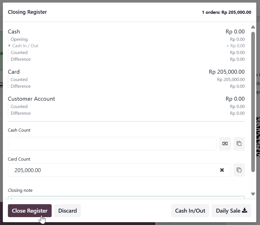Download the Daily Sale report
Image resolution: width=260 pixels, height=225 pixels.
click(231, 211)
